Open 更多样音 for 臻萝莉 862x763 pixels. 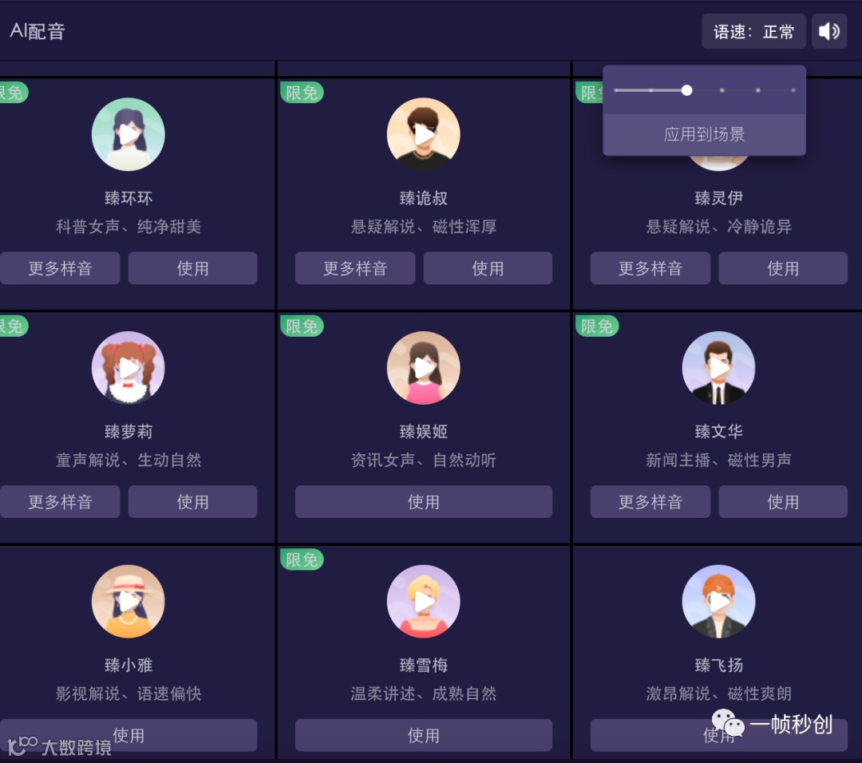[60, 502]
